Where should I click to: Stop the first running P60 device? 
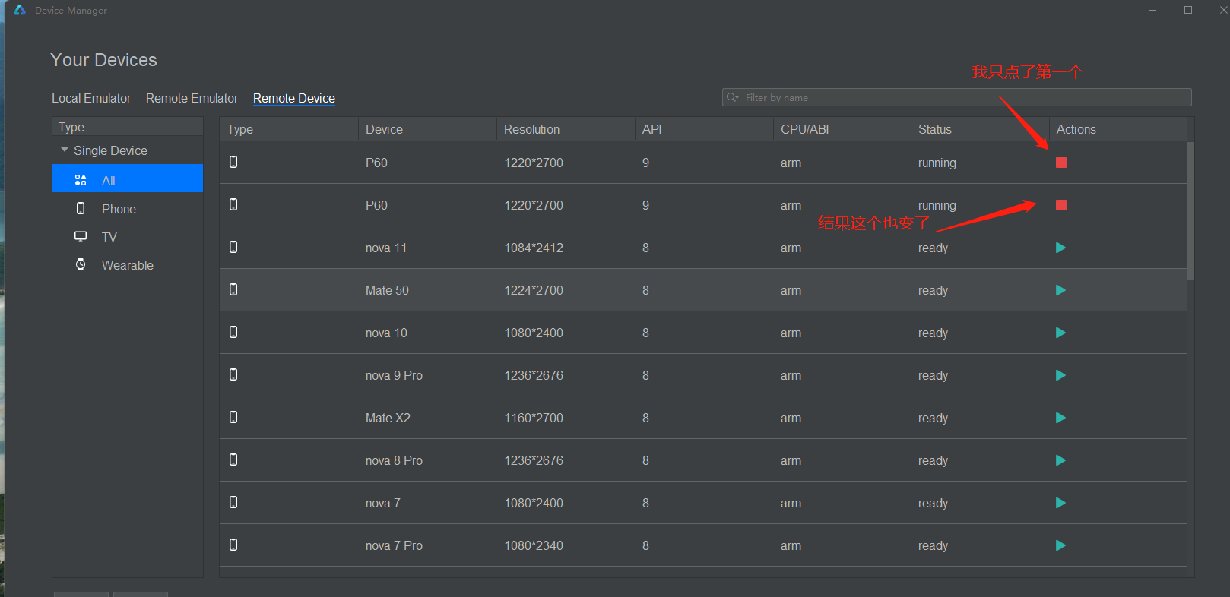pyautogui.click(x=1061, y=163)
